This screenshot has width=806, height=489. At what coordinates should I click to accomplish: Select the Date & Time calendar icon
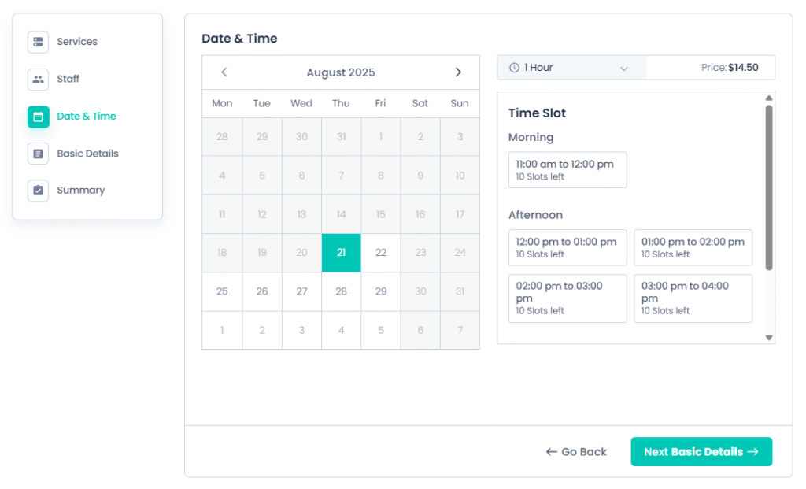(38, 117)
